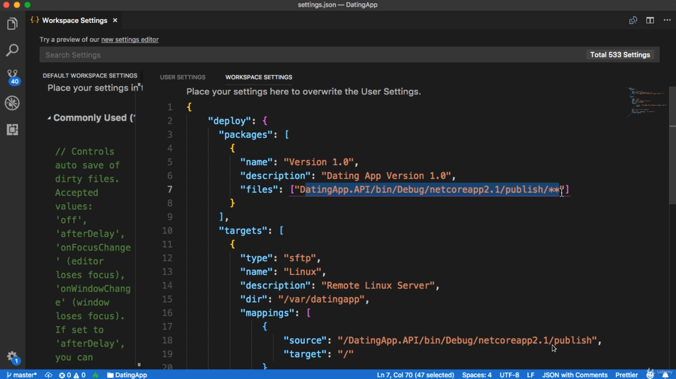Open the JSON with Comments language selector
Viewport: 676px width, 379px height.
coord(574,375)
